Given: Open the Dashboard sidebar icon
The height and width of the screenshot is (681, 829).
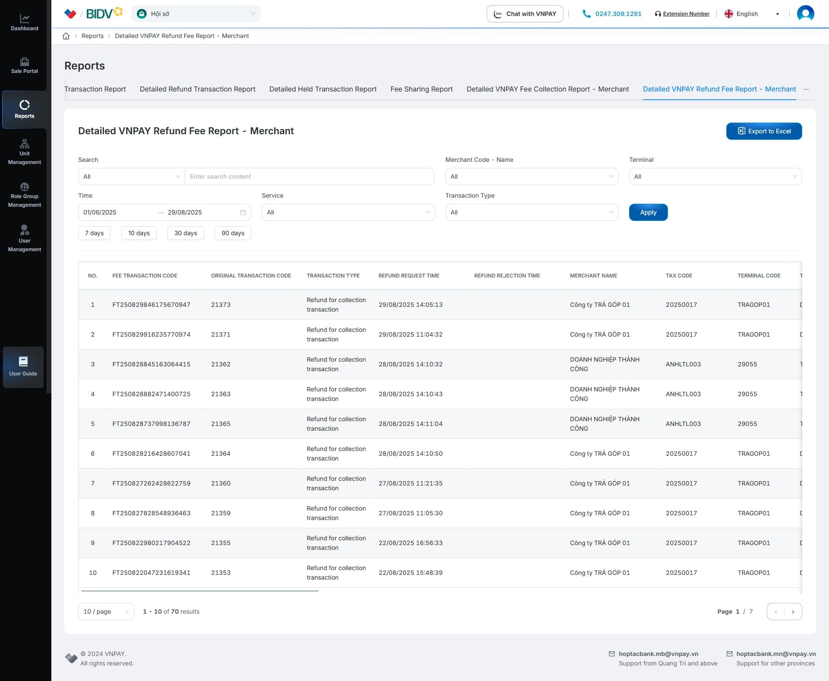Looking at the screenshot, I should pyautogui.click(x=25, y=19).
